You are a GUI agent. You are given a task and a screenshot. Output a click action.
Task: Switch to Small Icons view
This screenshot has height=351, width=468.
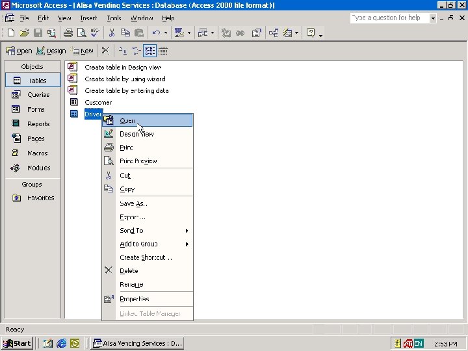(136, 51)
